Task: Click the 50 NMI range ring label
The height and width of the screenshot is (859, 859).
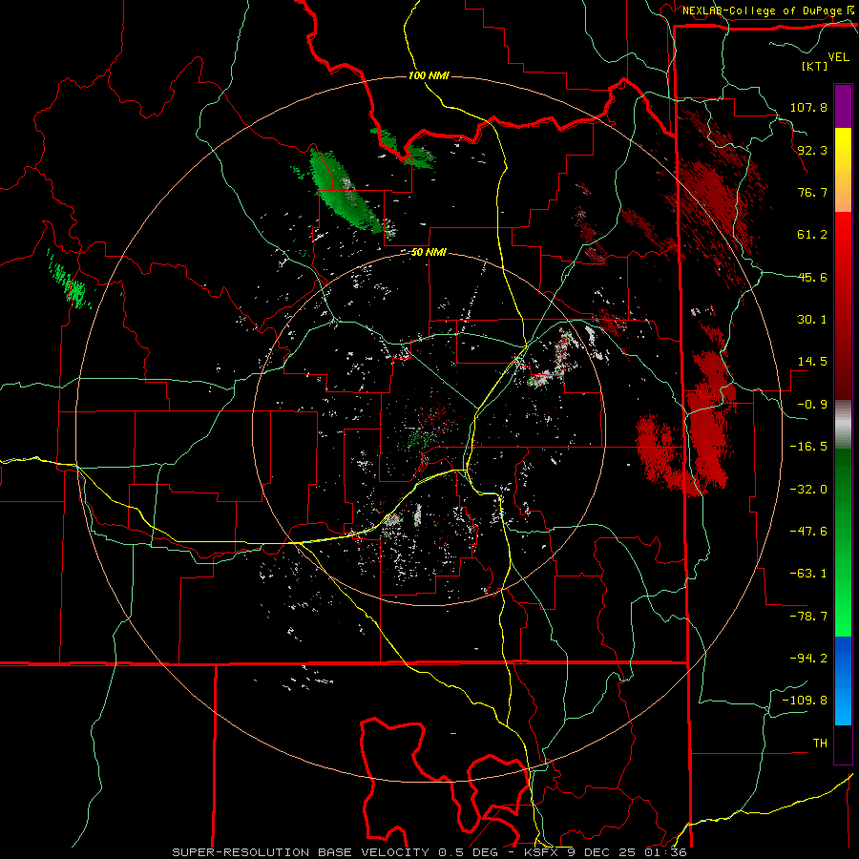Action: 429,253
